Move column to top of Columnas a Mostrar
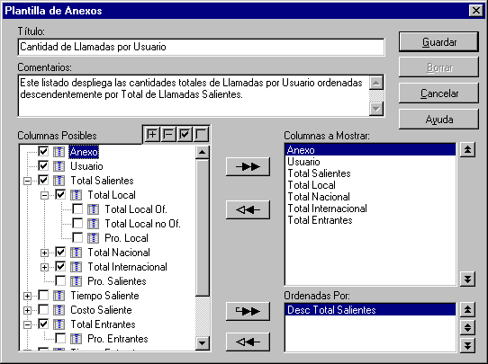488x364 pixels. coord(467,150)
